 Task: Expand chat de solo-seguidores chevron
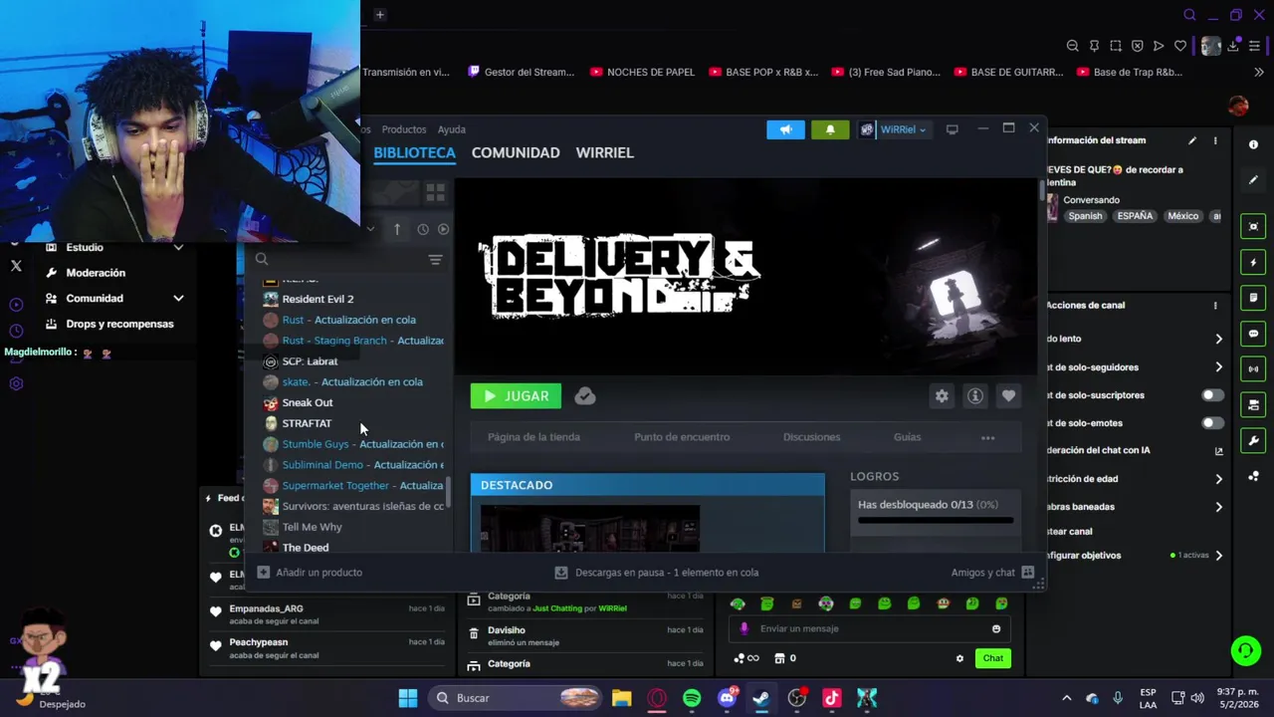click(x=1218, y=367)
